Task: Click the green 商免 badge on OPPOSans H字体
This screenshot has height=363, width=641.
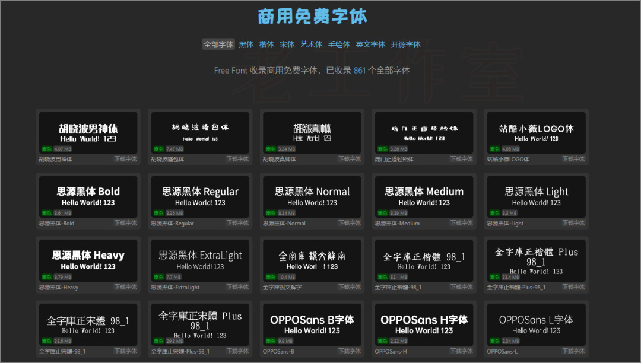Action: 383,341
